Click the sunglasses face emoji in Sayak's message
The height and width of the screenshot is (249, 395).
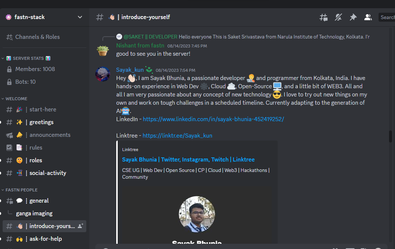click(277, 95)
